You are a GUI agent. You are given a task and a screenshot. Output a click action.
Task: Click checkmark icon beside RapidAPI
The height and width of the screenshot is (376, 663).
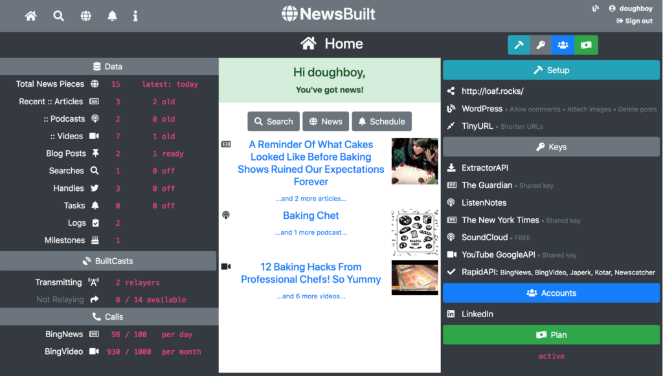click(451, 272)
